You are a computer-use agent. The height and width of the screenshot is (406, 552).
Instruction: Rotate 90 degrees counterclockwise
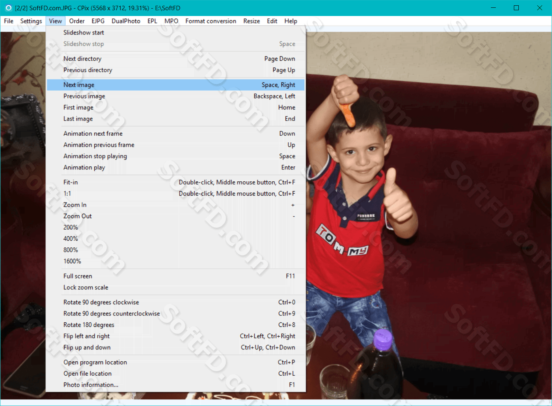pyautogui.click(x=176, y=314)
